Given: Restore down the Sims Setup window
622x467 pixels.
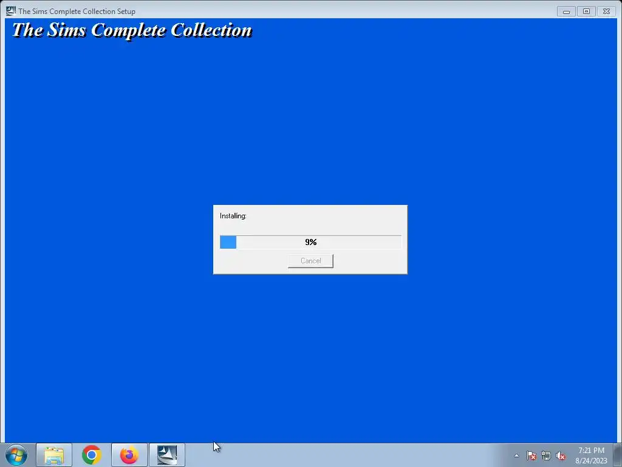Looking at the screenshot, I should point(586,12).
